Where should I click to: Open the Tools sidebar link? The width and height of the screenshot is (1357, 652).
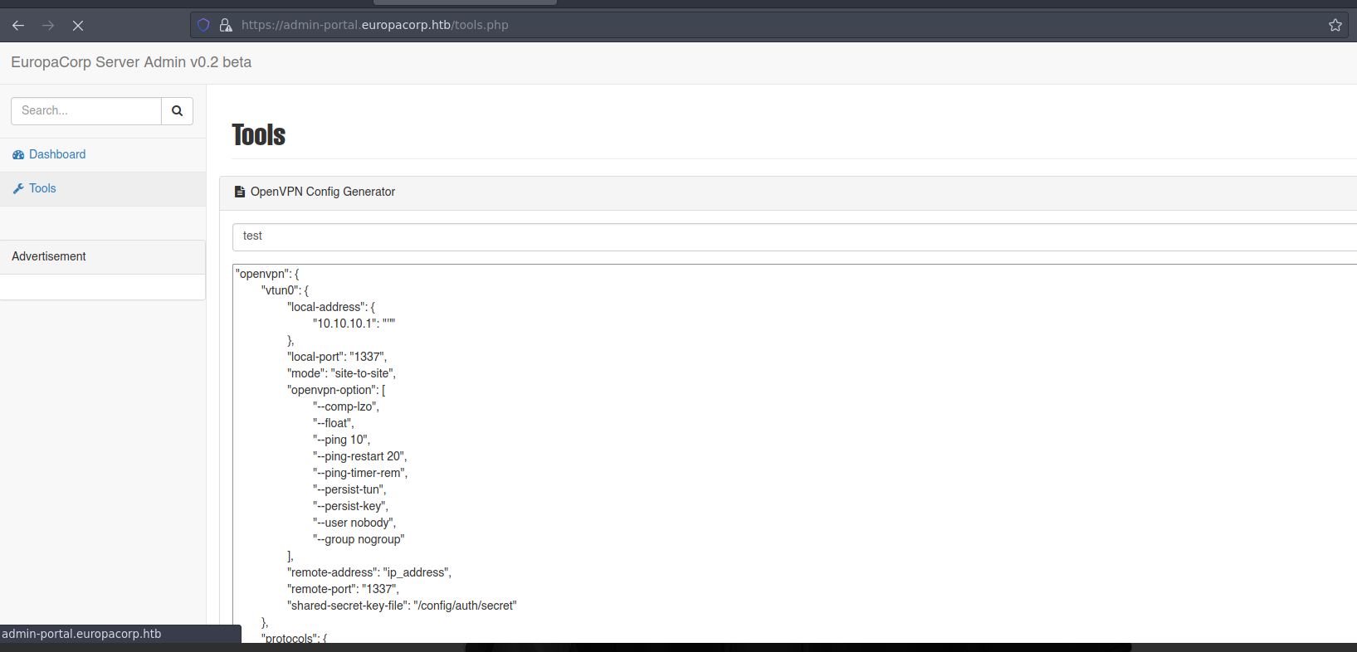point(42,188)
